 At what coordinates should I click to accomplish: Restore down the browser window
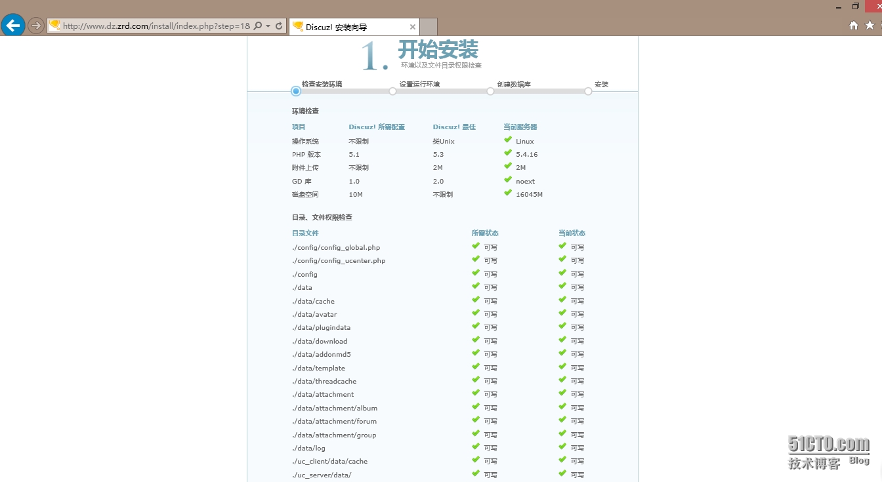[856, 6]
